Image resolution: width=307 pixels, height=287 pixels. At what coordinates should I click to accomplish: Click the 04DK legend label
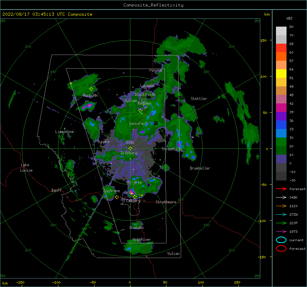(293, 198)
